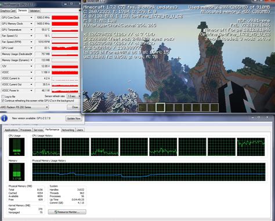Click the Nonpaged row in Kernel Memory
Screen dimensions: 275x221
point(26,212)
